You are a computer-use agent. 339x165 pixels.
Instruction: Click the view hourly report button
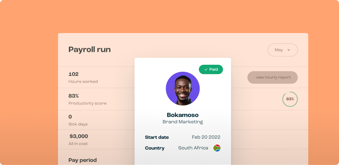point(273,77)
